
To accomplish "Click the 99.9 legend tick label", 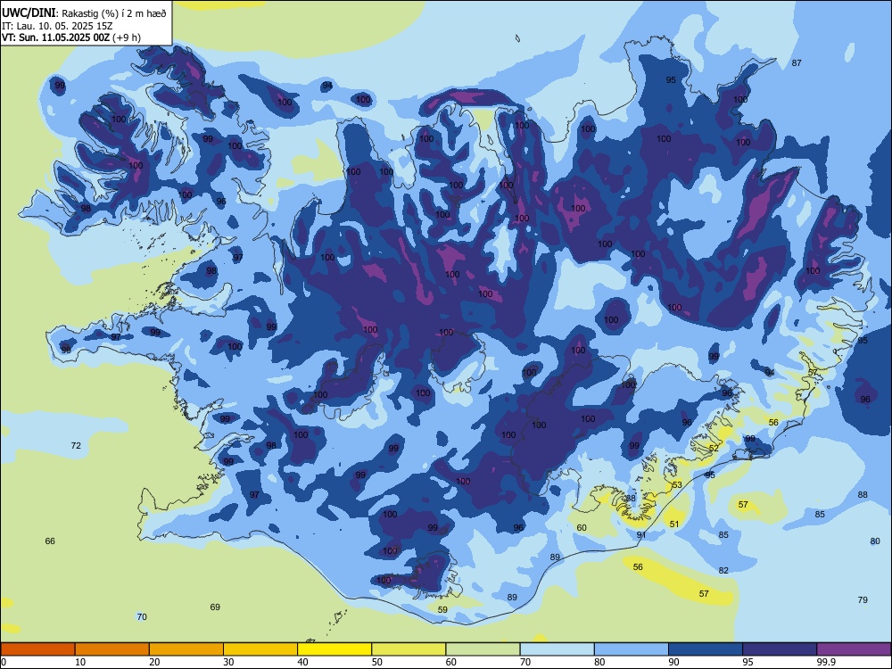I will tap(827, 662).
